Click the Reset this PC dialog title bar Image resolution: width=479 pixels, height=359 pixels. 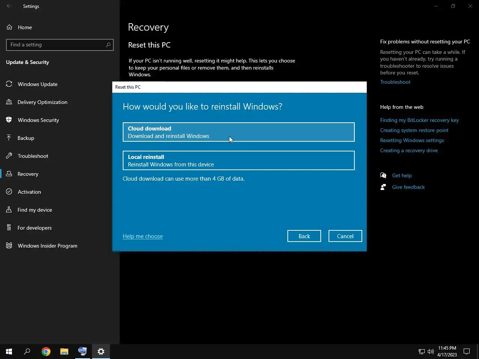[239, 87]
